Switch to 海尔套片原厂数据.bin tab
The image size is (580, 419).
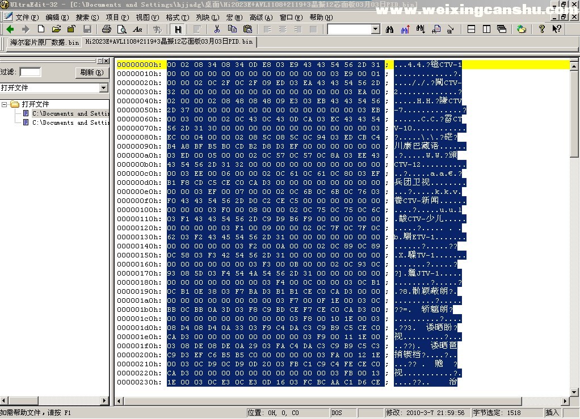pos(44,43)
